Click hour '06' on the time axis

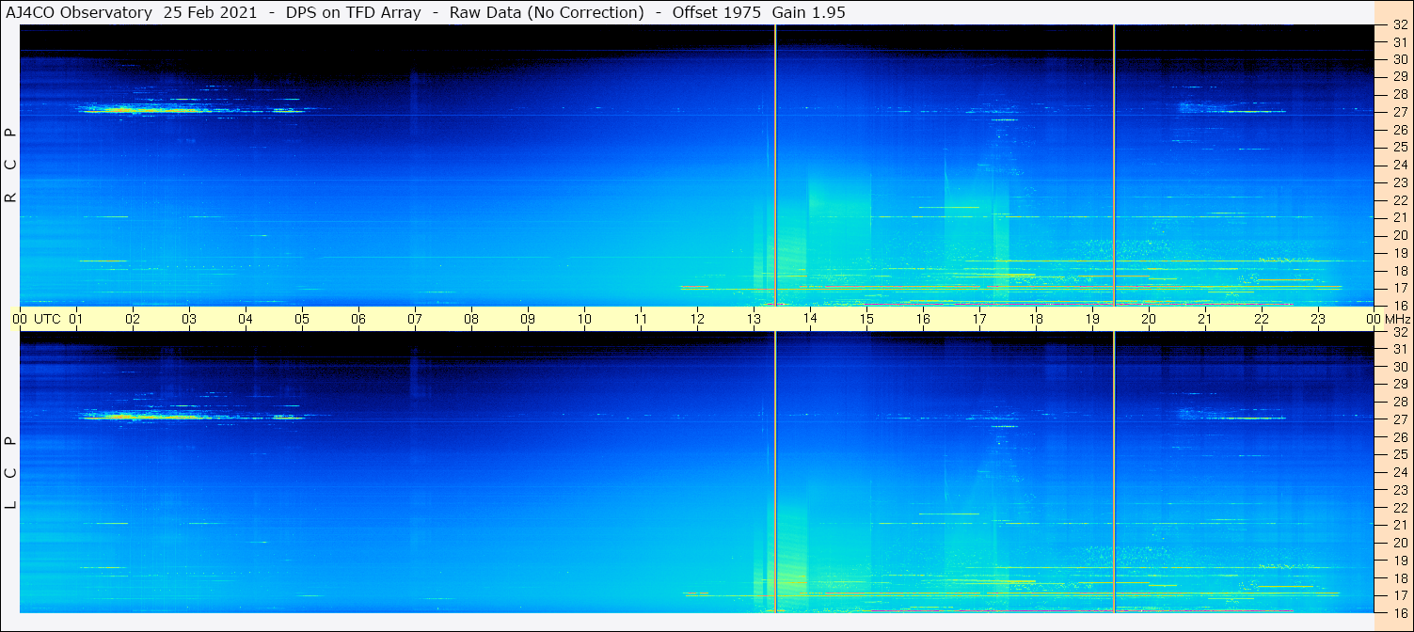tap(358, 319)
